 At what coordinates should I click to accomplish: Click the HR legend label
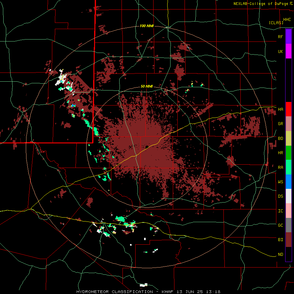pos(280,153)
